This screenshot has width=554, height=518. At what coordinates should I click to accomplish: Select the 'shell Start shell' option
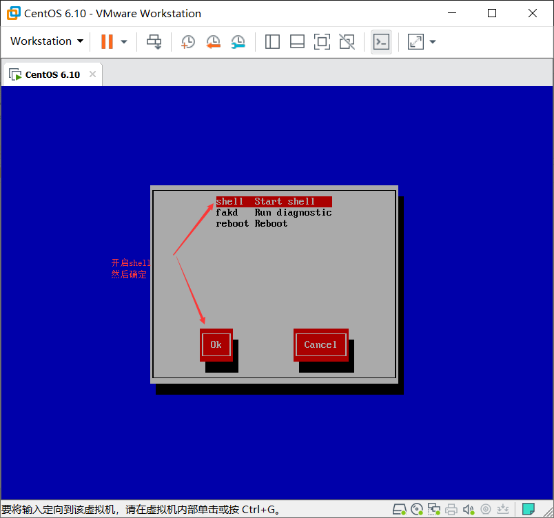point(274,202)
